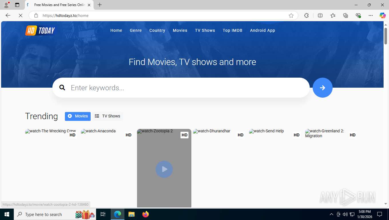
Task: Open Send Help movie poster
Action: pyautogui.click(x=276, y=168)
